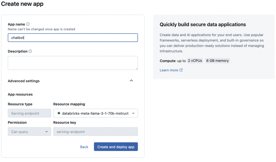Click the 2 vCPUs compute badge
This screenshot has width=276, height=162.
[195, 61]
